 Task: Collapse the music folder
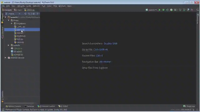point(8,20)
